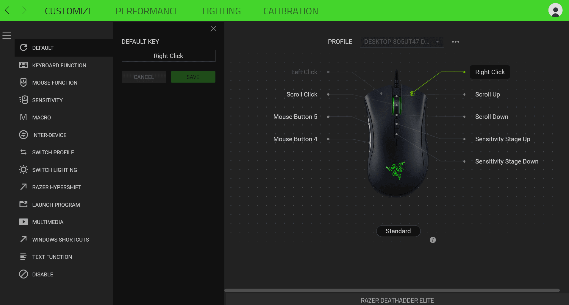The width and height of the screenshot is (569, 305).
Task: Close the Default Key panel
Action: tap(213, 29)
